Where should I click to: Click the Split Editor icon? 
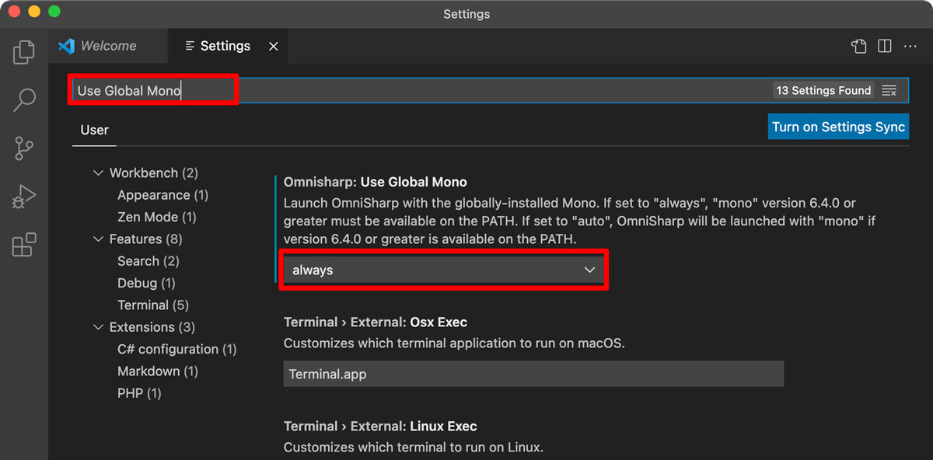885,46
